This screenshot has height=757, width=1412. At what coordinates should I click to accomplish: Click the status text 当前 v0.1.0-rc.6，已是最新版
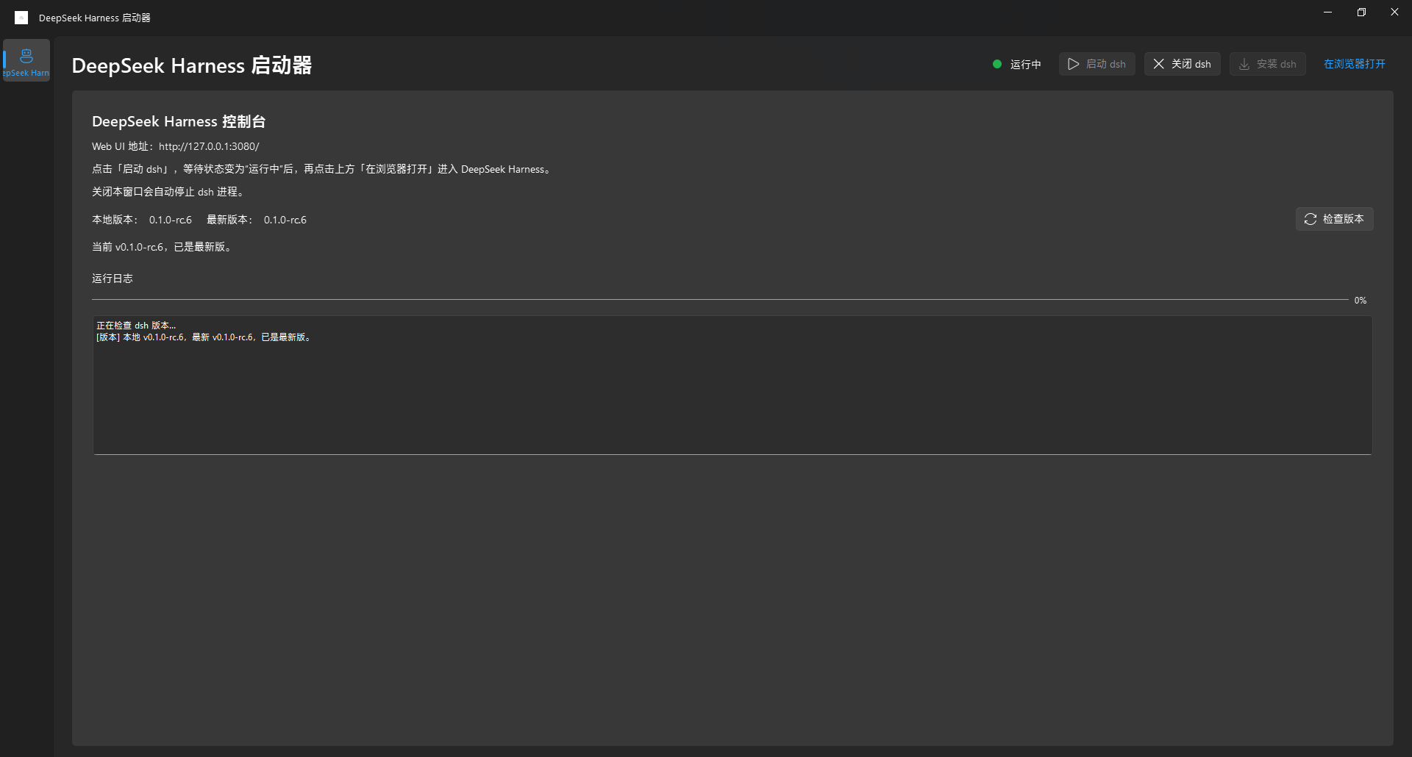click(x=163, y=247)
